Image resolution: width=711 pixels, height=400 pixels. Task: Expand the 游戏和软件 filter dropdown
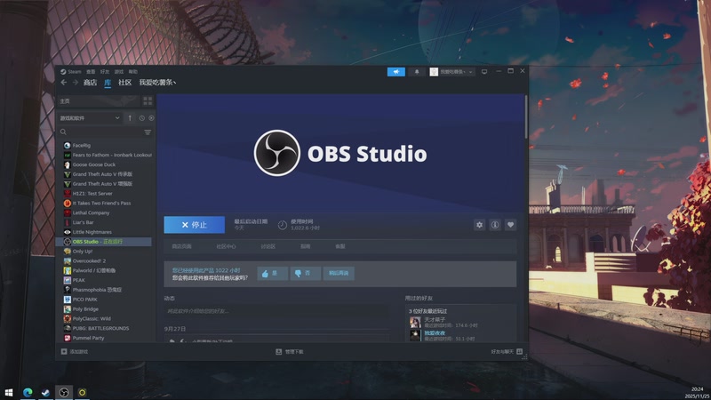pyautogui.click(x=90, y=118)
